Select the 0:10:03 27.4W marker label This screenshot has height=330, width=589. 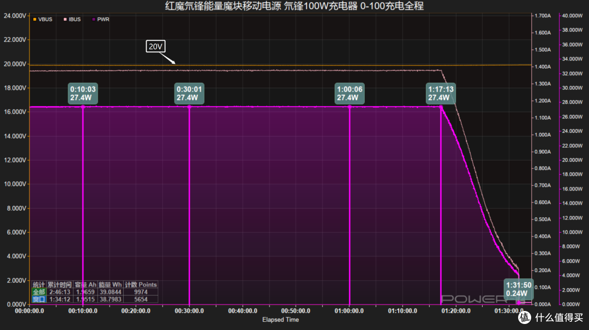coord(83,93)
